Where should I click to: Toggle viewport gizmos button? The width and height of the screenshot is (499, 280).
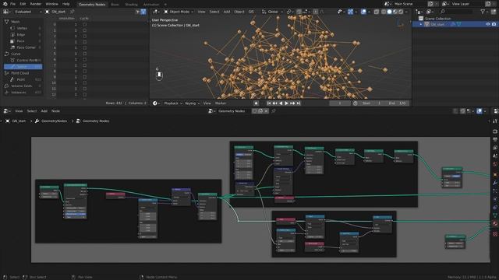(350, 12)
